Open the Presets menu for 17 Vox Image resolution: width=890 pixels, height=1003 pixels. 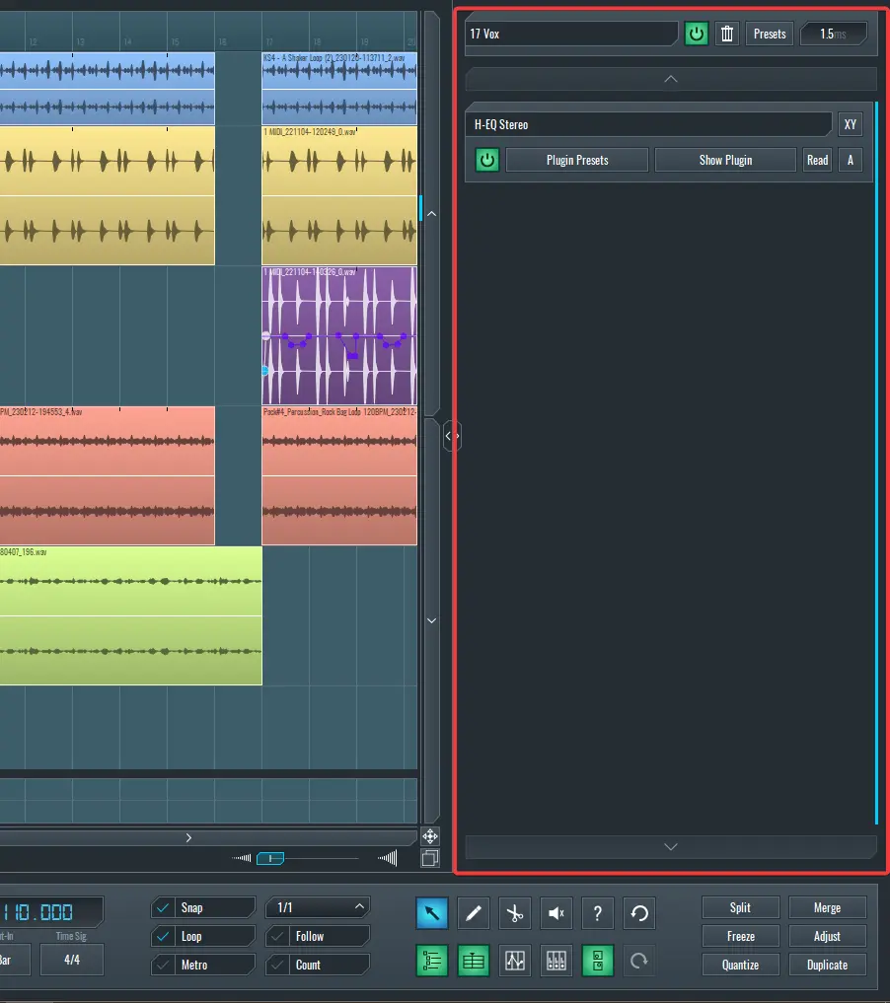[769, 34]
